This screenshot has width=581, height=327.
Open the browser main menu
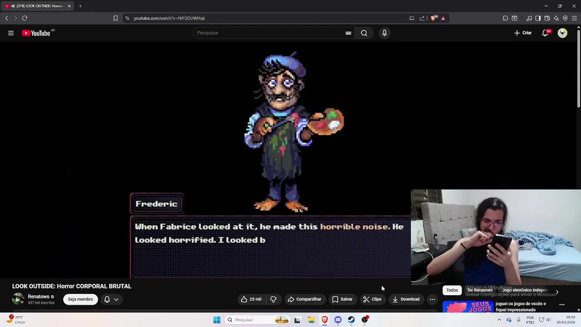574,18
